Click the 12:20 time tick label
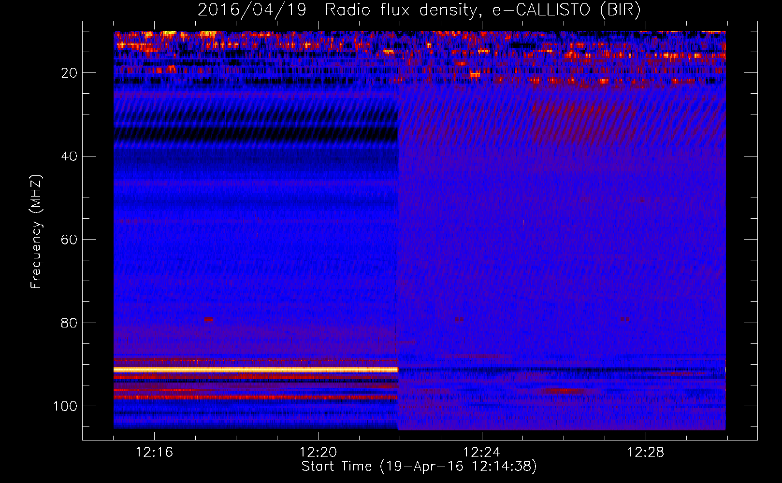This screenshot has height=483, width=782. [x=318, y=453]
